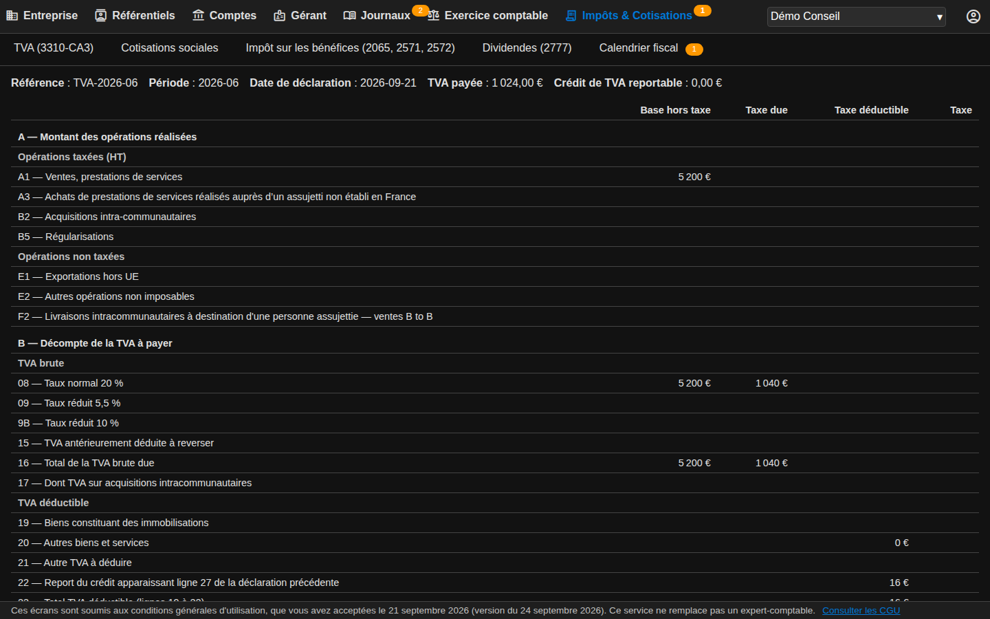Switch to Impôt sur les bénéfices tab

(351, 48)
